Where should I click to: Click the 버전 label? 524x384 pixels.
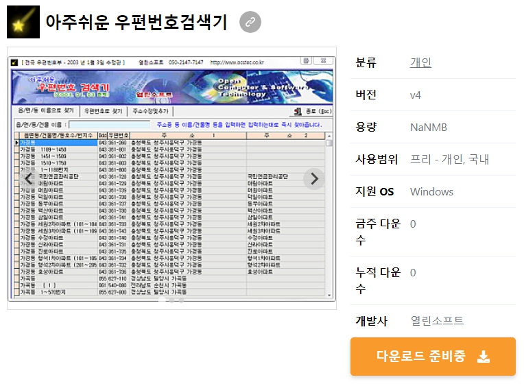[366, 95]
